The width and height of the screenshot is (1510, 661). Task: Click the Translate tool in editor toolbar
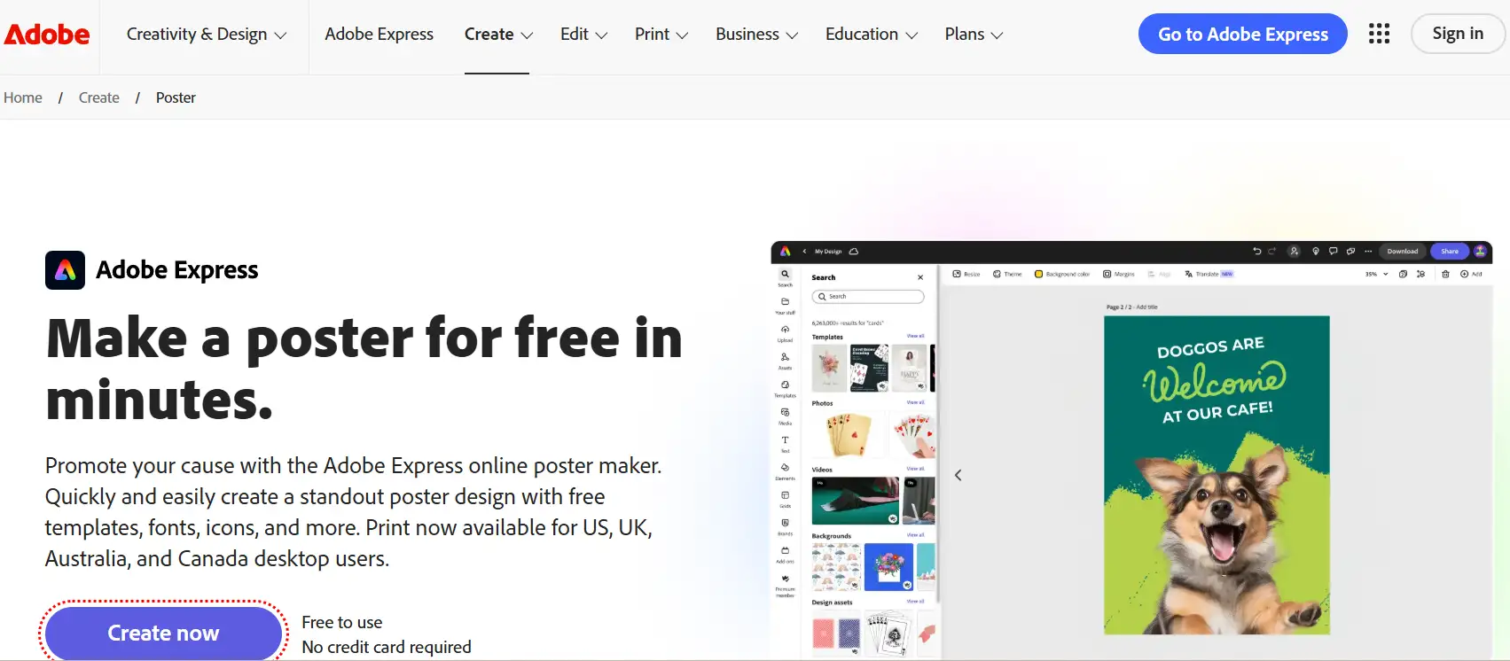click(1209, 274)
